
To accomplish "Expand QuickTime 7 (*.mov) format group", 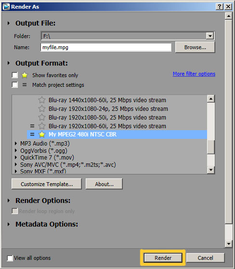I will click(x=16, y=158).
